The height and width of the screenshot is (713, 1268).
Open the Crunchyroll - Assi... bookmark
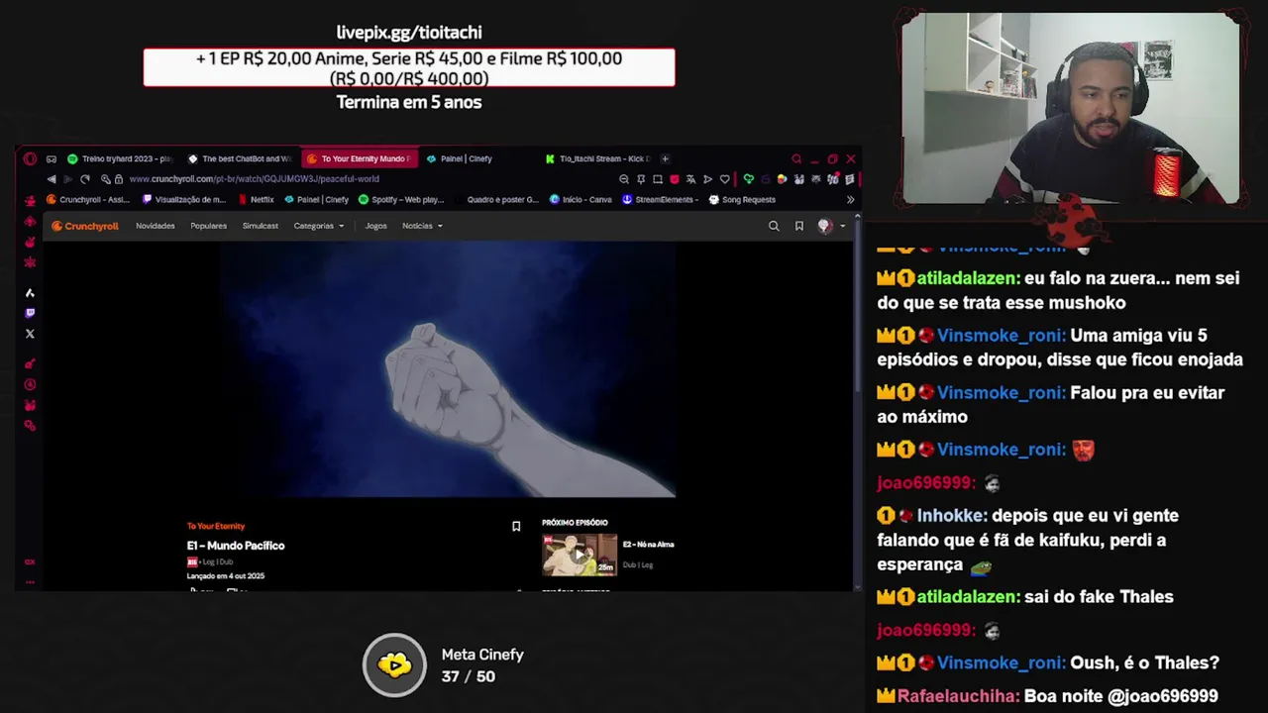(88, 199)
